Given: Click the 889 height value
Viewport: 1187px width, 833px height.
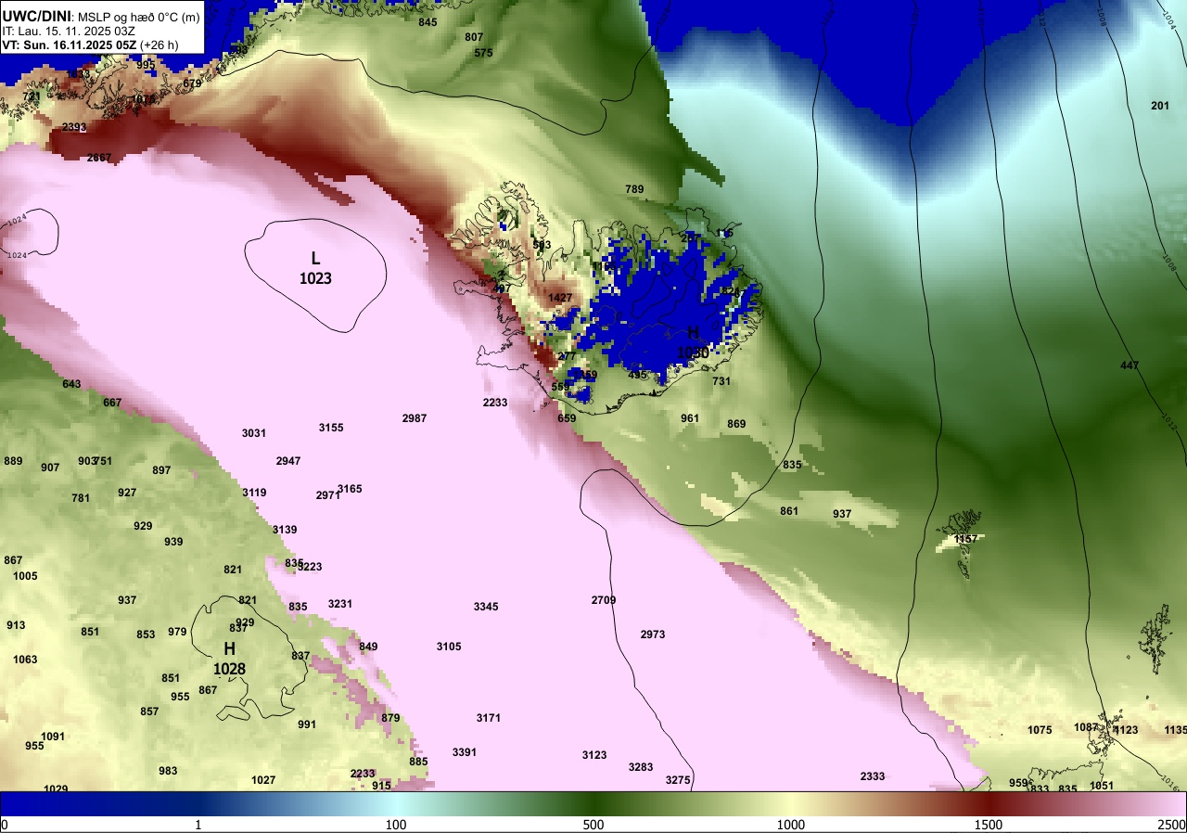Looking at the screenshot, I should [13, 461].
